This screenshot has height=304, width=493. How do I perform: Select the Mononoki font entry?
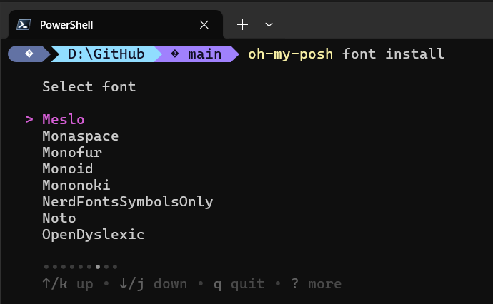76,186
